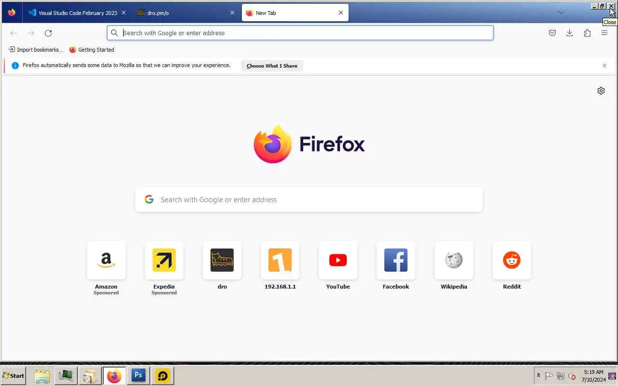Dismiss the data sharing notification bar
Screen dimensions: 618x386
click(604, 66)
